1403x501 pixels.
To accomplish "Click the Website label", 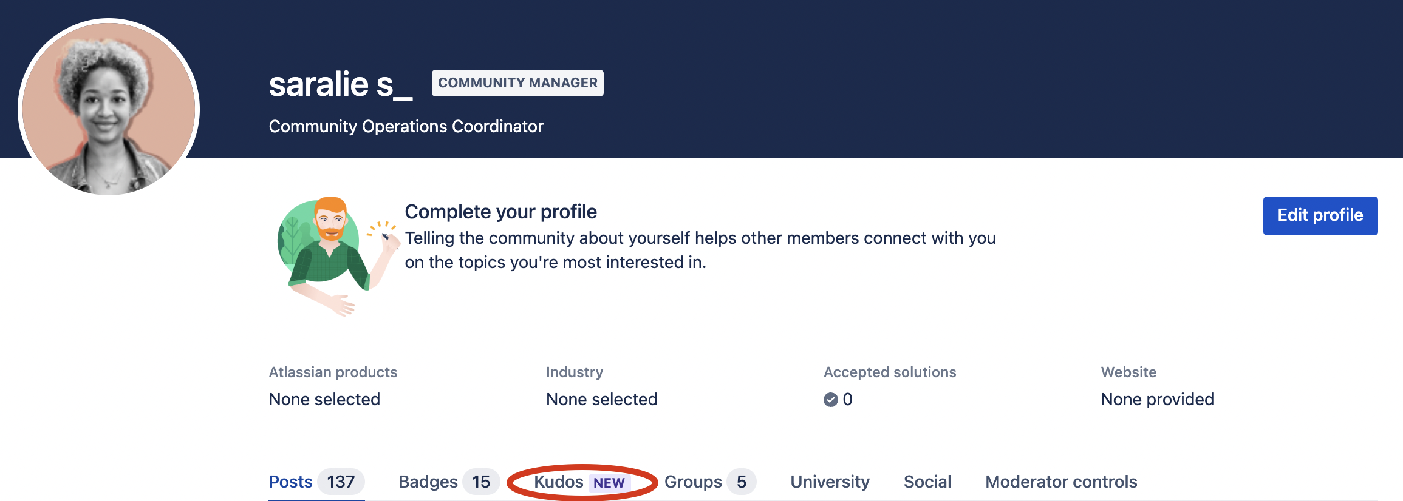I will [1128, 372].
